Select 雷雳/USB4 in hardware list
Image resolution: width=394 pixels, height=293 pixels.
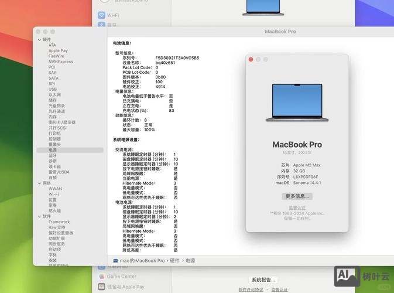[x=59, y=172]
